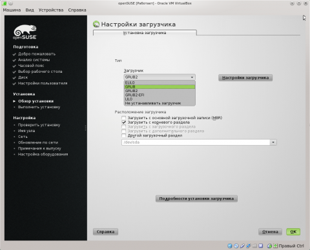The image size is (310, 250).
Task: Click the Подробности установки загрузчика button
Action: click(196, 198)
